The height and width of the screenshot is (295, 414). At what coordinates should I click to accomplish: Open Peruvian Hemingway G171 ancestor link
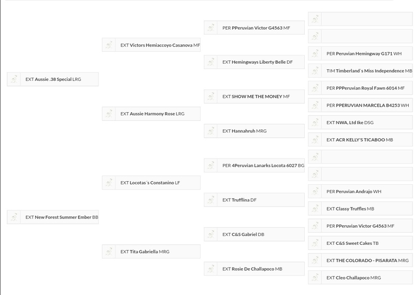[x=364, y=53]
